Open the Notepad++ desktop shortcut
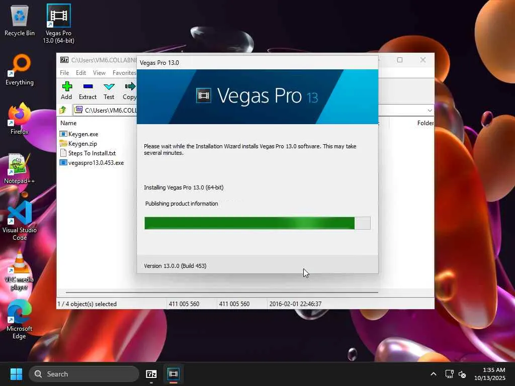 click(x=20, y=168)
